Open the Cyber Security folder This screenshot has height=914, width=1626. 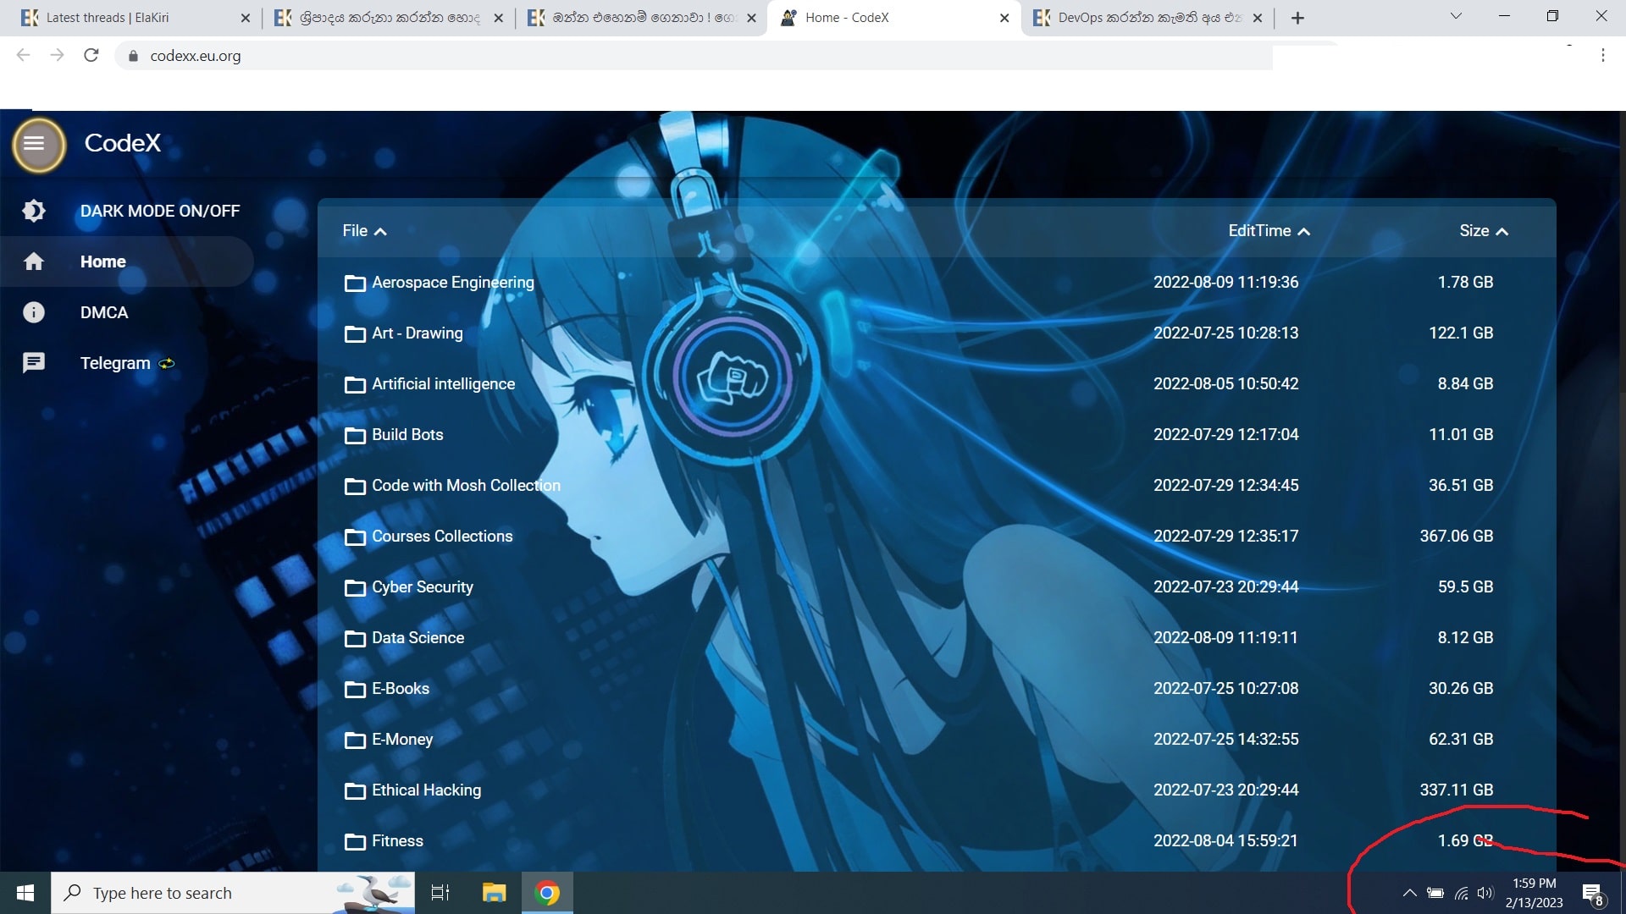coord(423,587)
